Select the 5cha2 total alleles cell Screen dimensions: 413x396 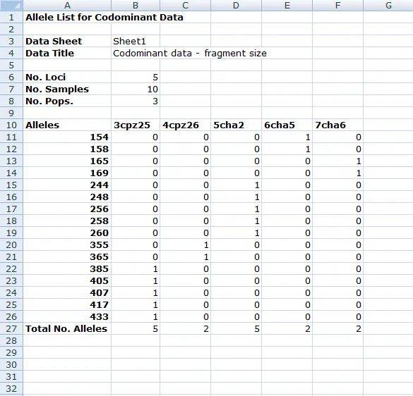click(236, 328)
